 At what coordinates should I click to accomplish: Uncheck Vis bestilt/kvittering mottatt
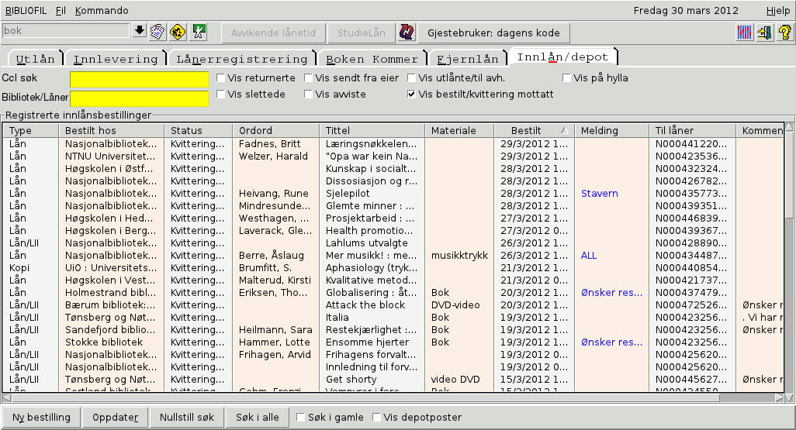(412, 94)
